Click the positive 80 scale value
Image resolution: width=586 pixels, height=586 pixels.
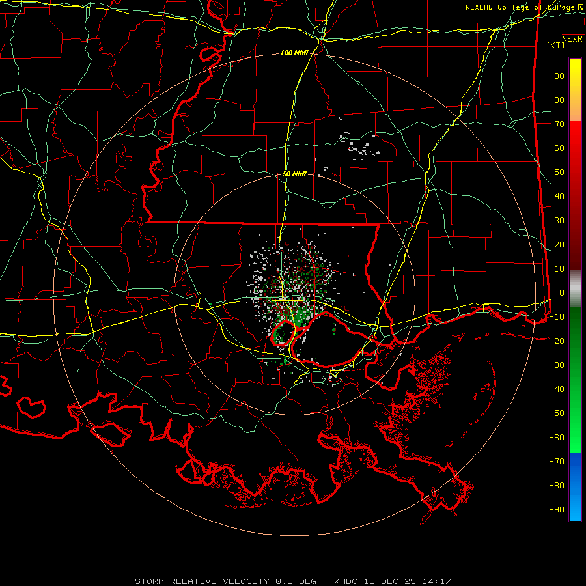click(559, 100)
